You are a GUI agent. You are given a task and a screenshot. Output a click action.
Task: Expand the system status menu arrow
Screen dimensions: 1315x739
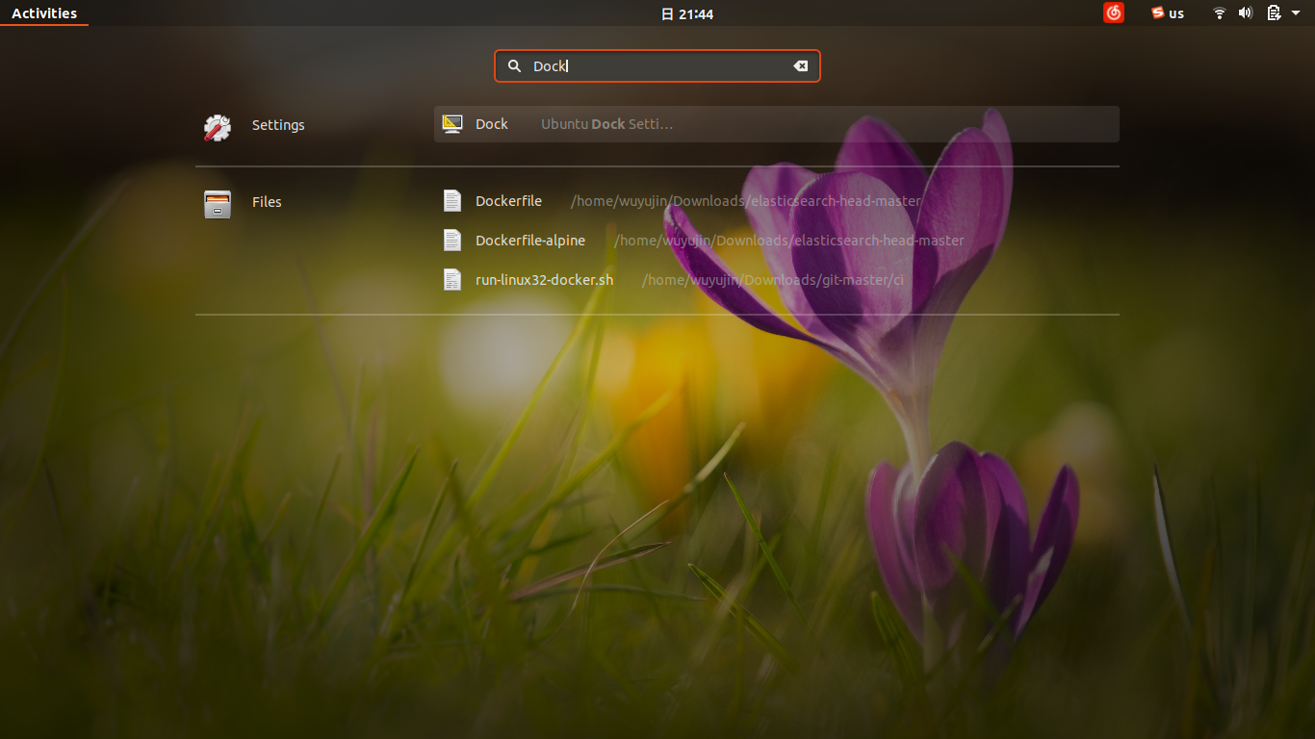coord(1294,13)
